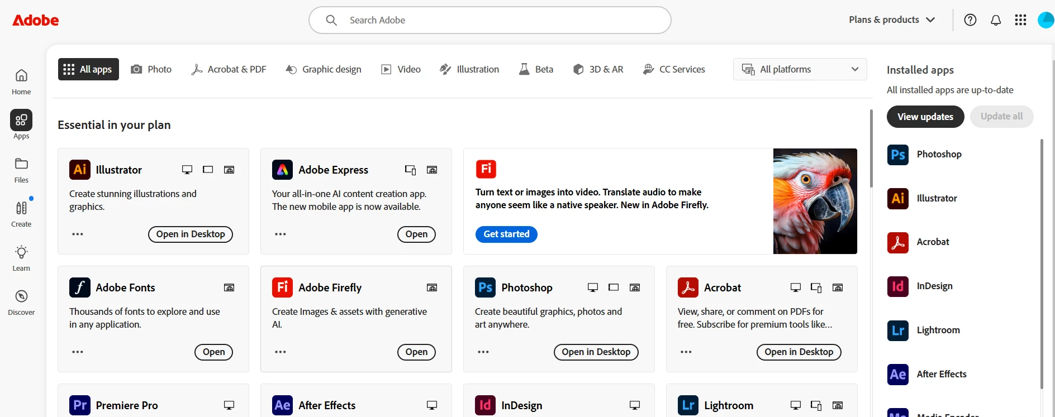The height and width of the screenshot is (417, 1055).
Task: Open more options for the Acrobat card
Action: click(x=686, y=352)
